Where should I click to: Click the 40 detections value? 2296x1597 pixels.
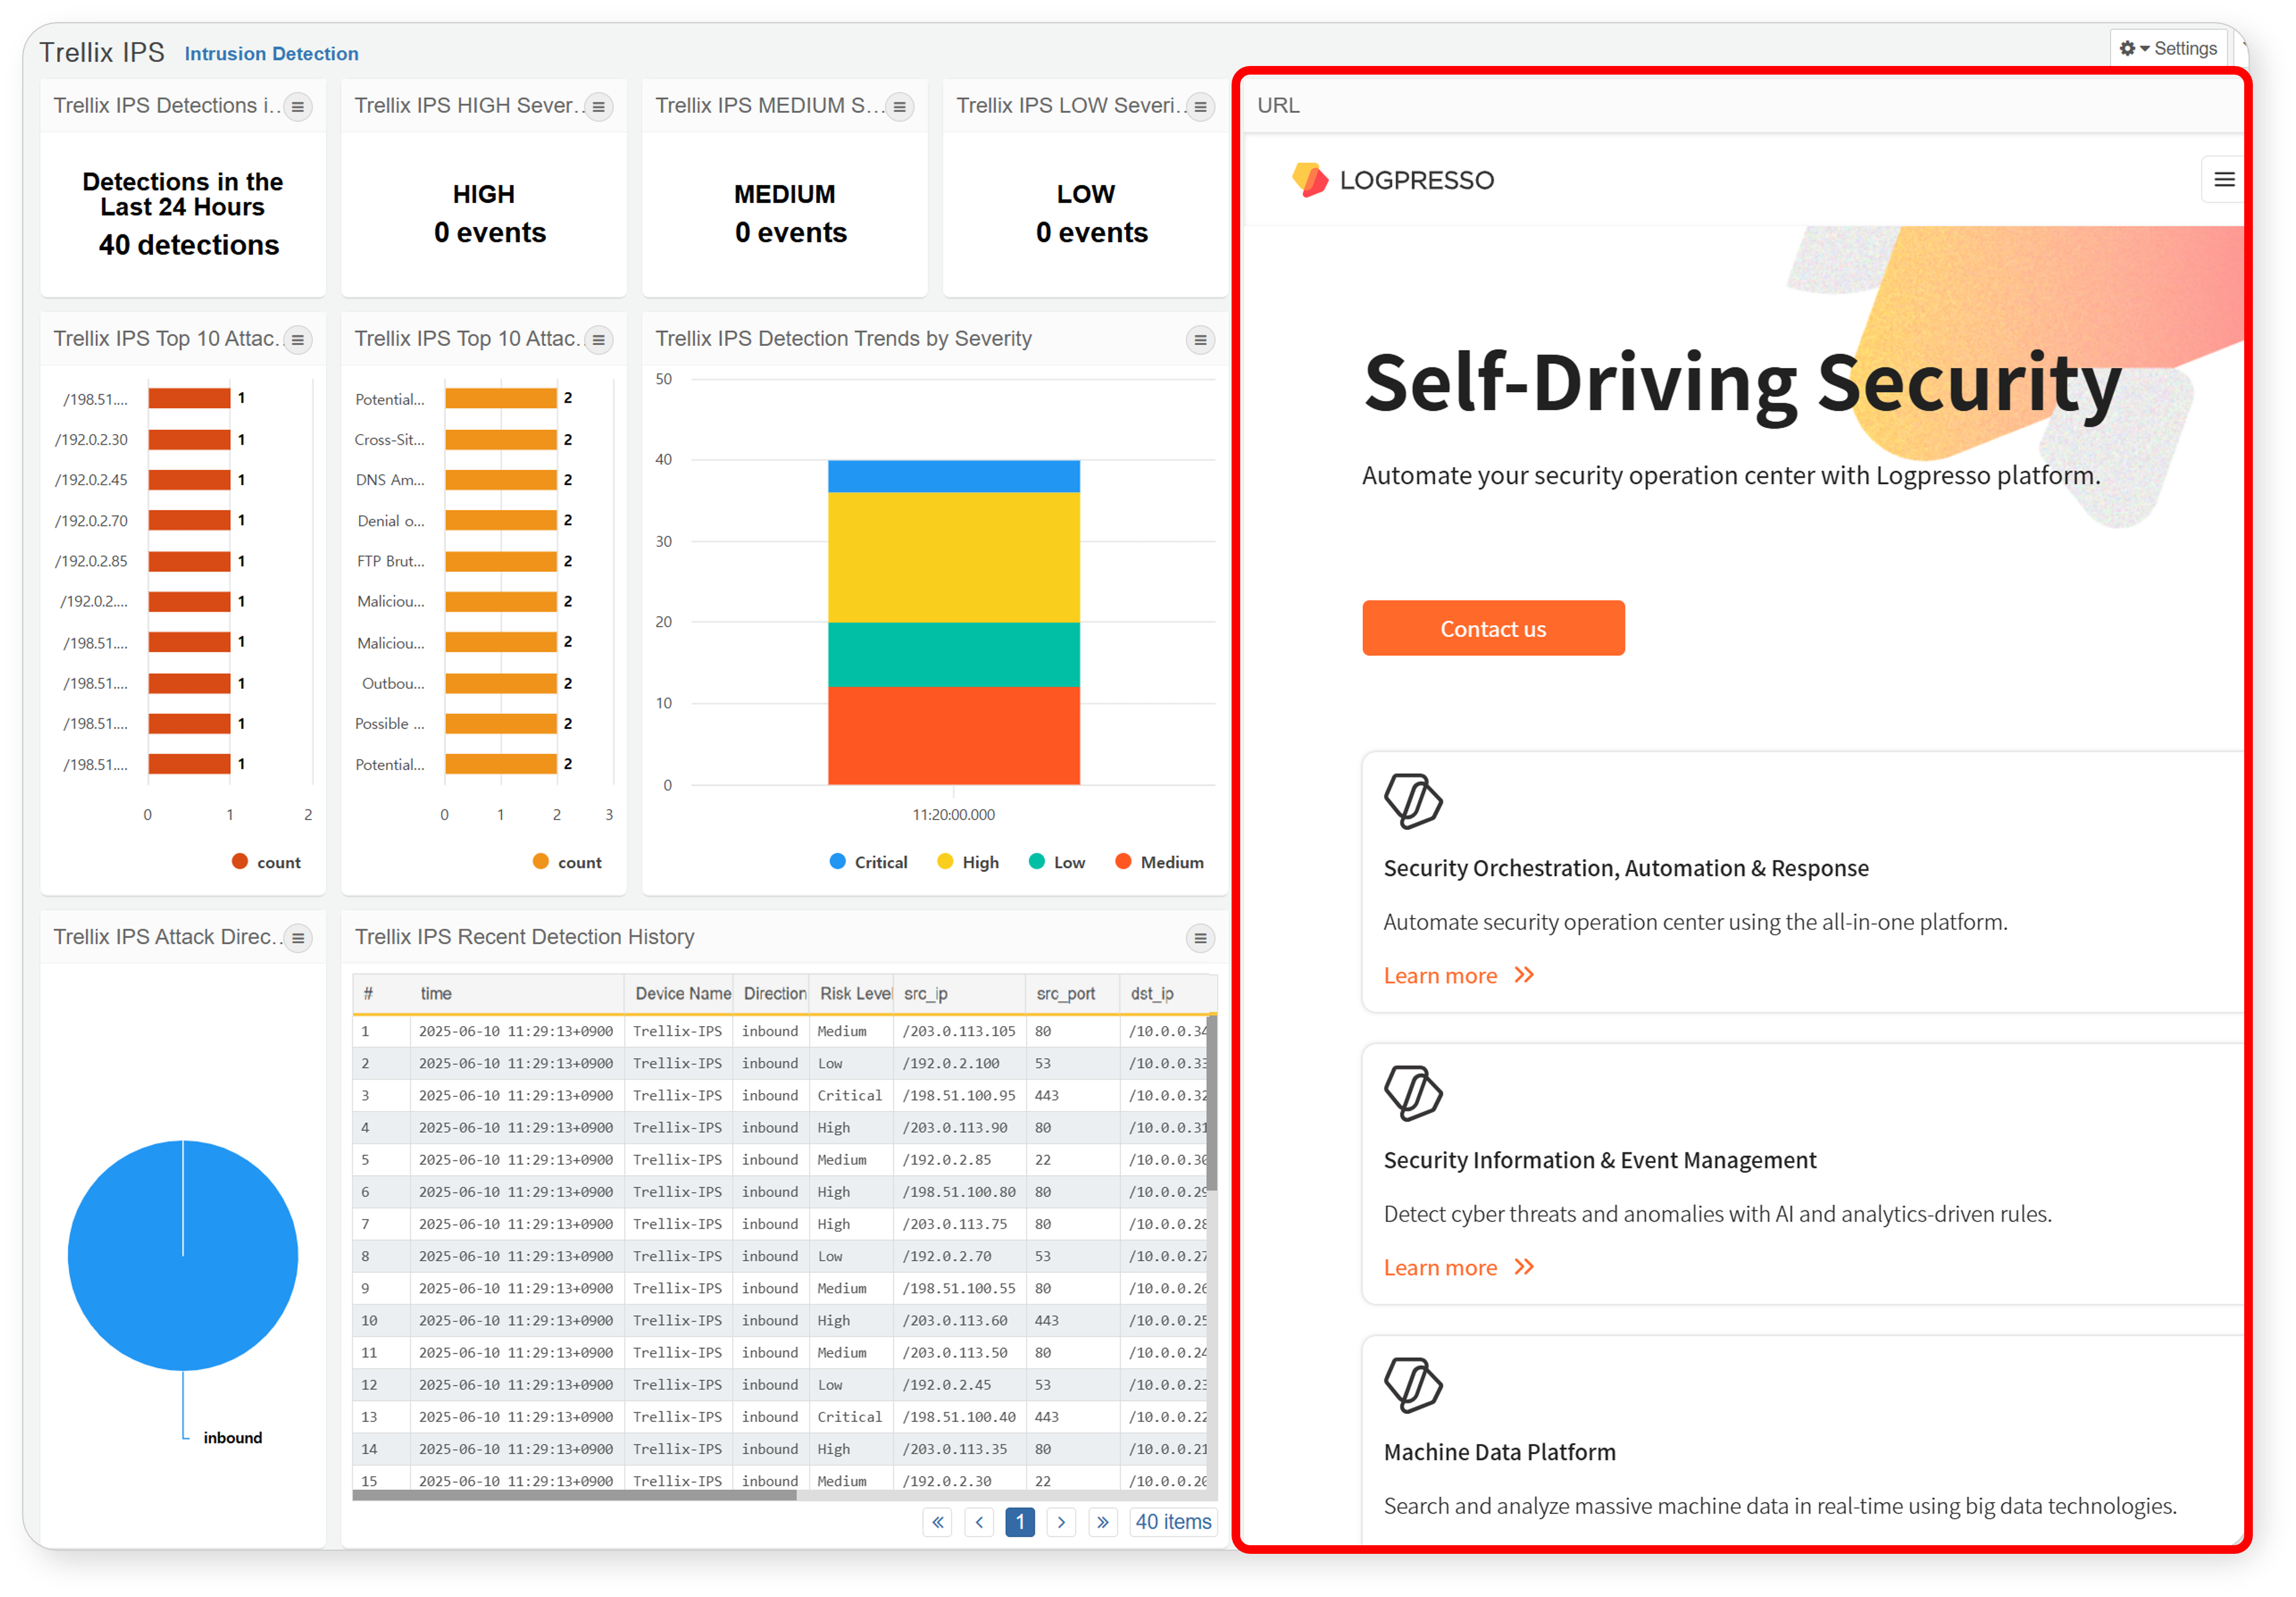point(188,245)
